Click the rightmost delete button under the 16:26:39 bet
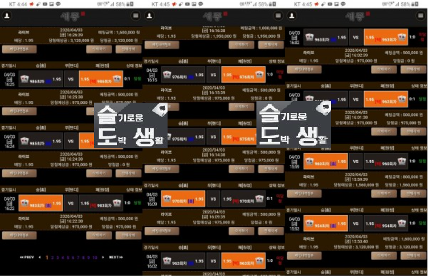Screen dimensions: 428x276 pos(128,50)
